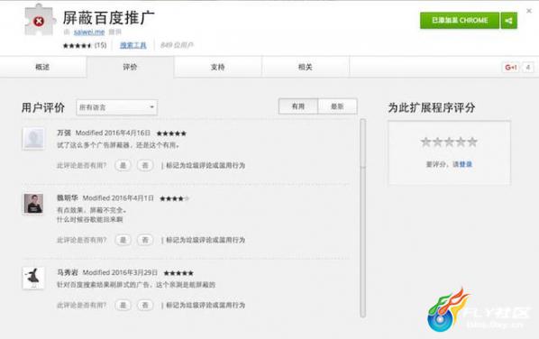Viewport: 539px width, 339px height.
Task: Flag 马秀岩's review as spam or abuse
Action: click(x=206, y=306)
